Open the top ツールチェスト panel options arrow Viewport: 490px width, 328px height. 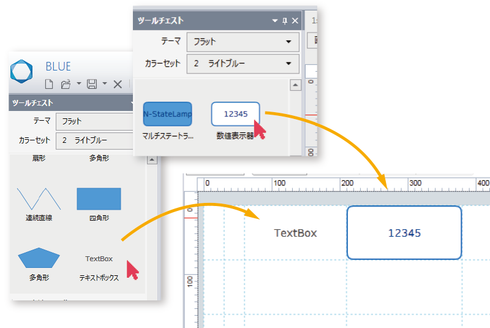tap(275, 21)
